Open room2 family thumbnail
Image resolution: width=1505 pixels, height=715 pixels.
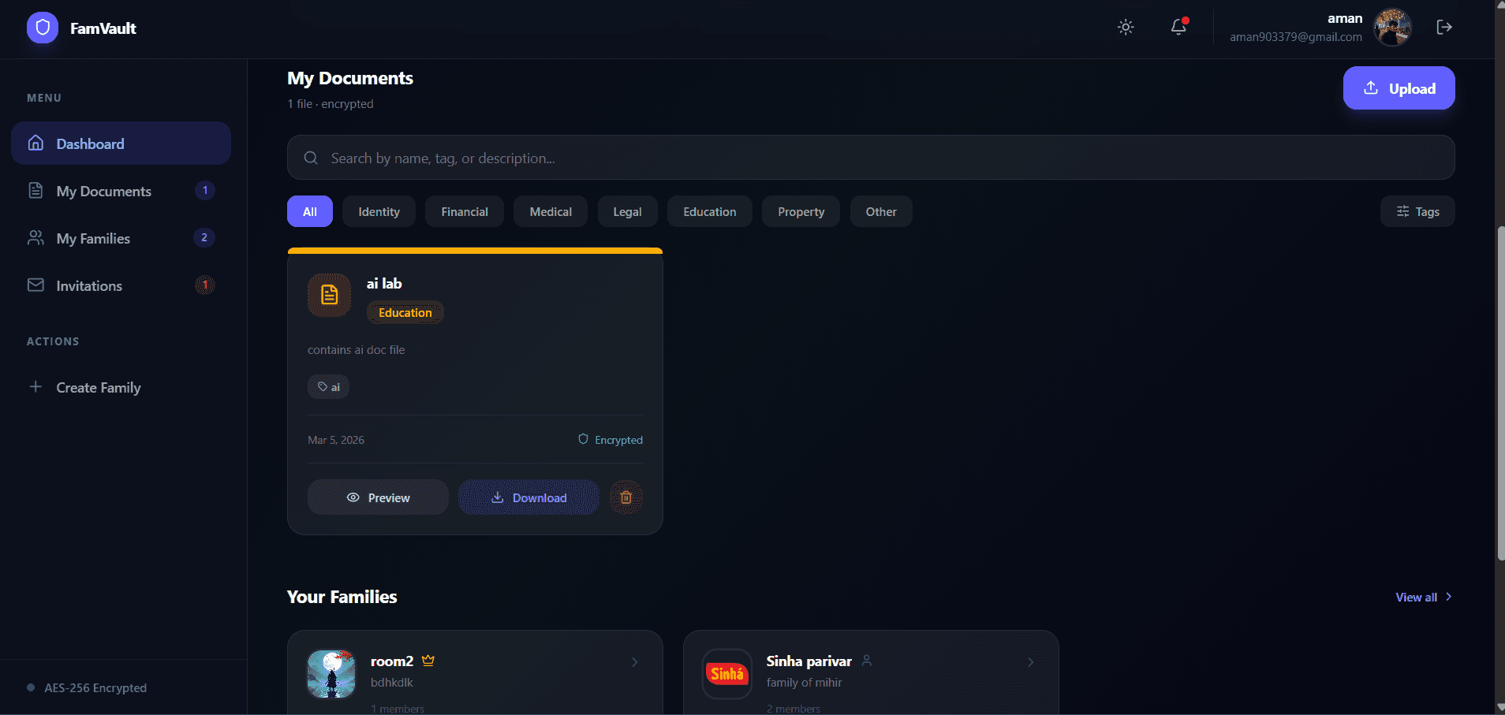tap(331, 674)
